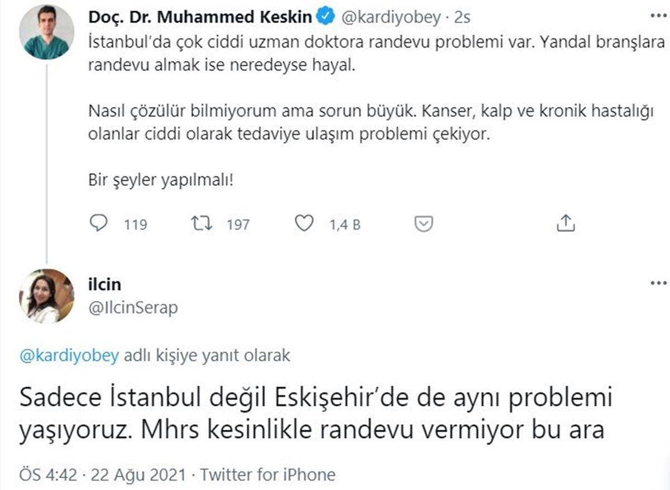The height and width of the screenshot is (490, 670).
Task: Tap the heart icon showing 1,4 B likes
Action: (304, 223)
